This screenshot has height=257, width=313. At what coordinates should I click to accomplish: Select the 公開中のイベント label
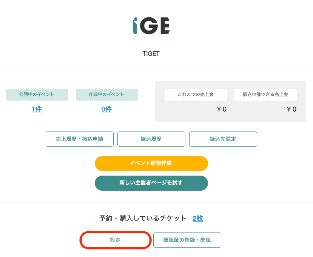point(37,95)
